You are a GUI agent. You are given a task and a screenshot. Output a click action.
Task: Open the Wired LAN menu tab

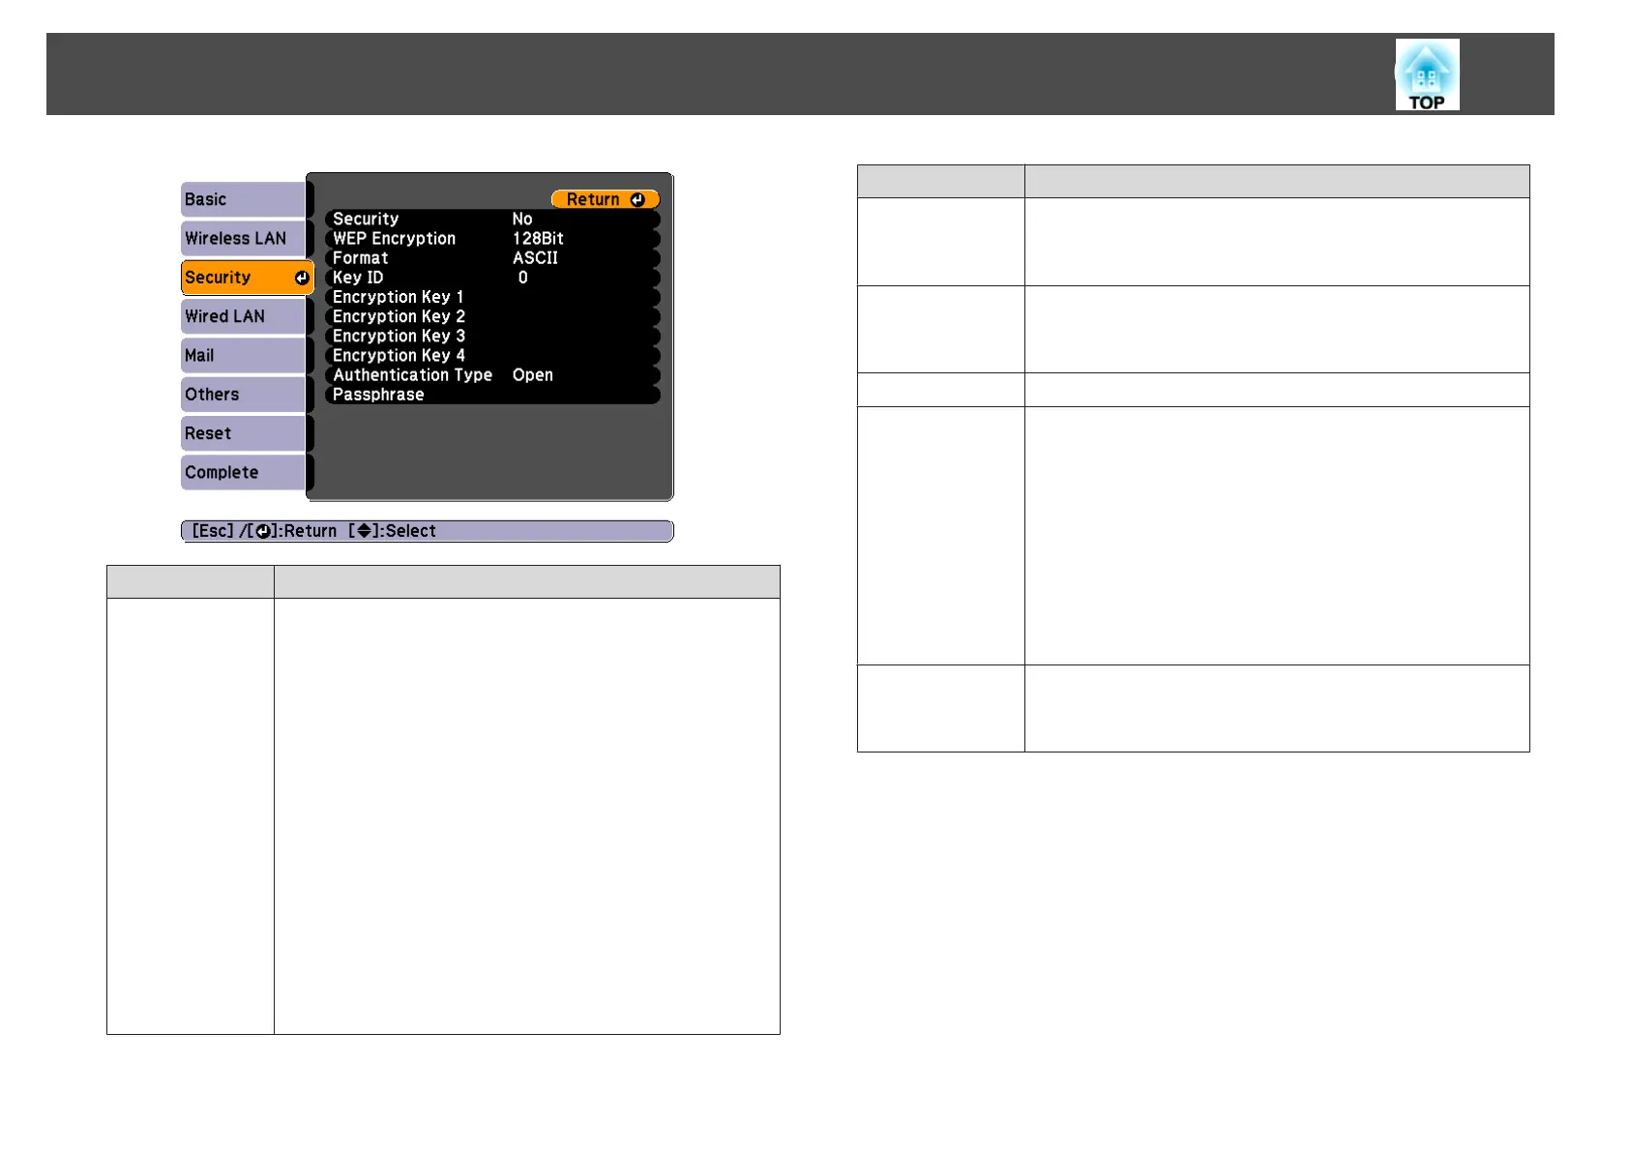click(x=243, y=316)
